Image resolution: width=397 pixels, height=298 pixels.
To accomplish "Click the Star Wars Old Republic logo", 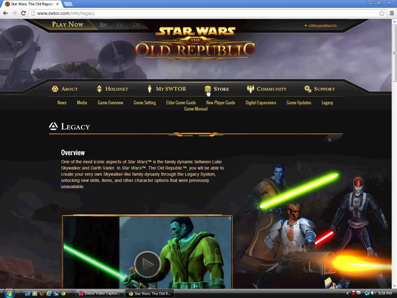I will pos(195,43).
